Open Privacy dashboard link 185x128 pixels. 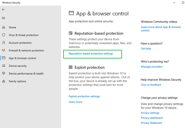point(152,118)
